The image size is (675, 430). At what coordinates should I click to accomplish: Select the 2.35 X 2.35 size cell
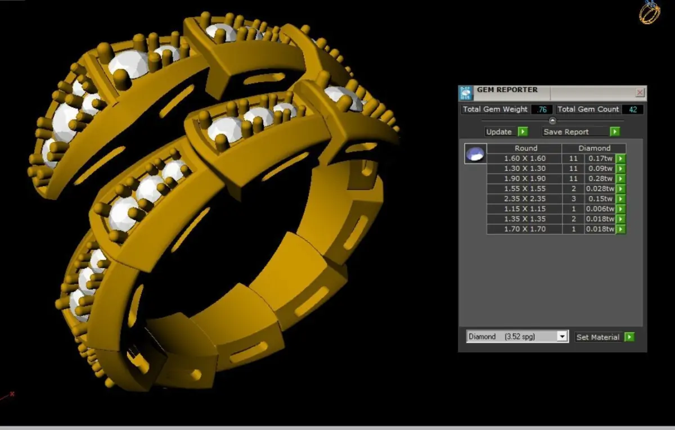pyautogui.click(x=524, y=199)
